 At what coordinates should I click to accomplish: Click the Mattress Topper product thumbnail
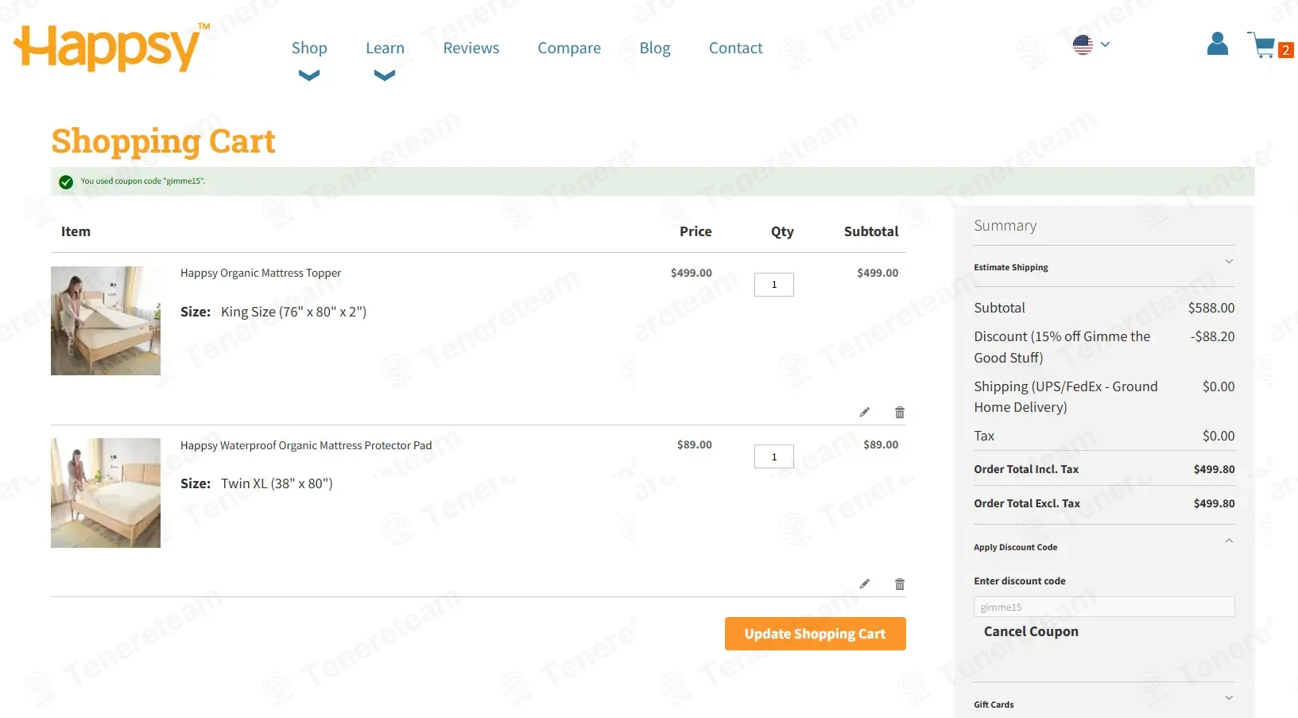pyautogui.click(x=106, y=320)
